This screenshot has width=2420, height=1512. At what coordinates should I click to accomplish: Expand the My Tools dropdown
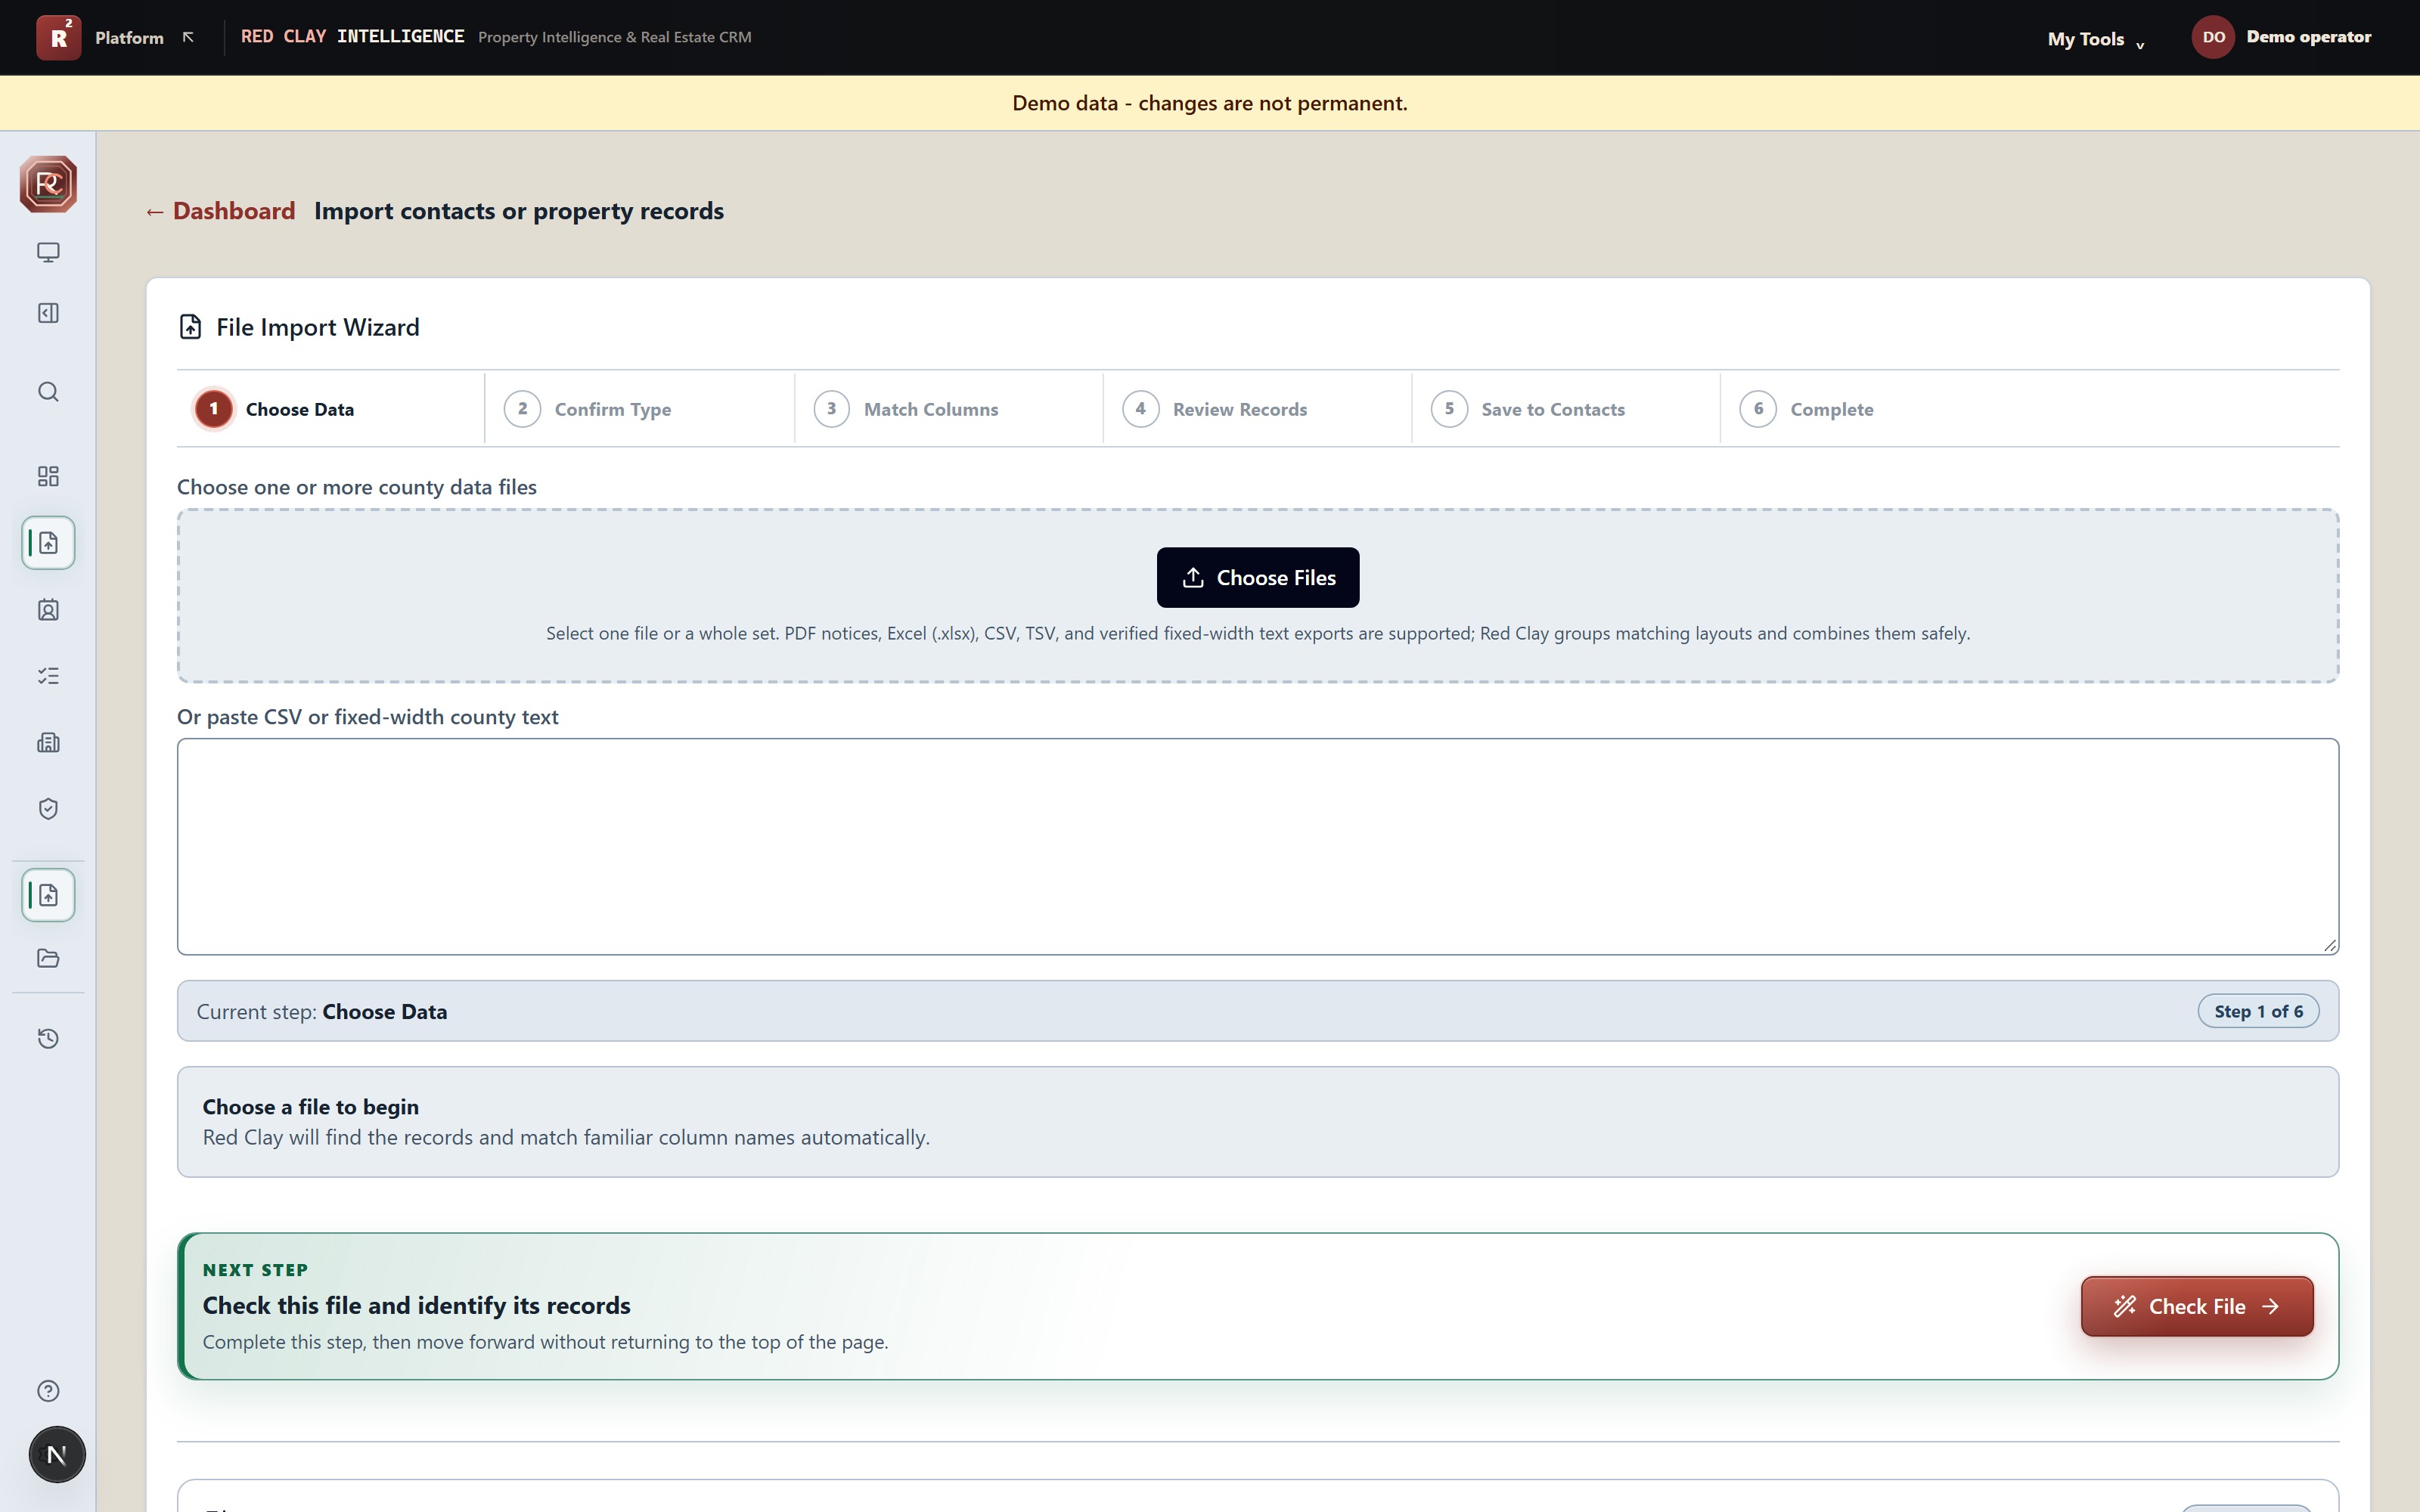tap(2096, 39)
